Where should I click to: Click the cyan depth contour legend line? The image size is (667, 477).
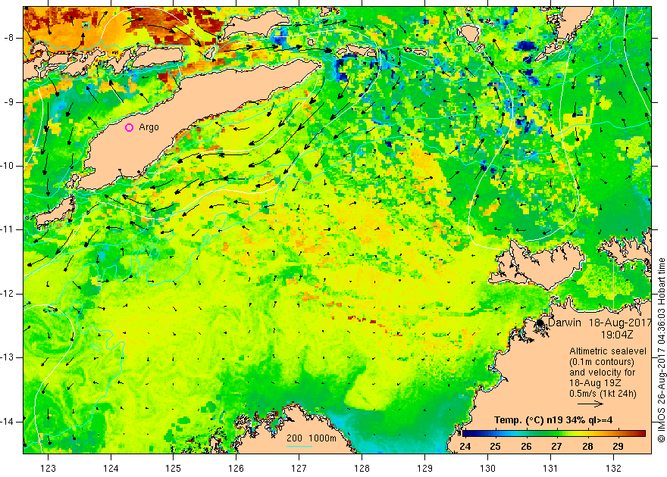(x=299, y=445)
